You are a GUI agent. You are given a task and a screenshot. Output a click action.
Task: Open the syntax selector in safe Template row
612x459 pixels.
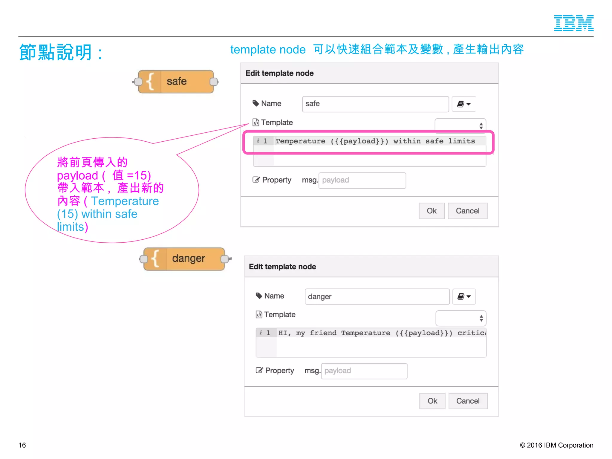[460, 126]
